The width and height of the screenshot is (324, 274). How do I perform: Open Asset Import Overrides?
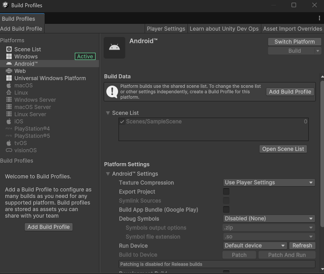292,29
